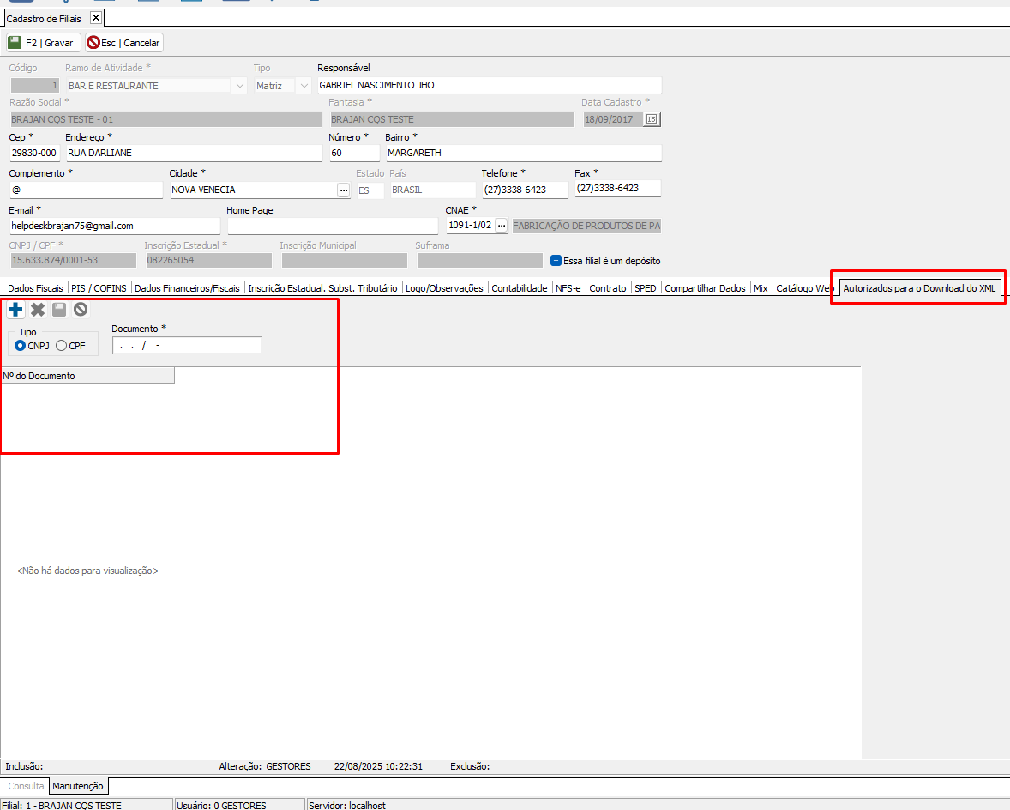Open the Data Cadastro calendar picker
Viewport: 1010px width, 810px height.
[652, 119]
